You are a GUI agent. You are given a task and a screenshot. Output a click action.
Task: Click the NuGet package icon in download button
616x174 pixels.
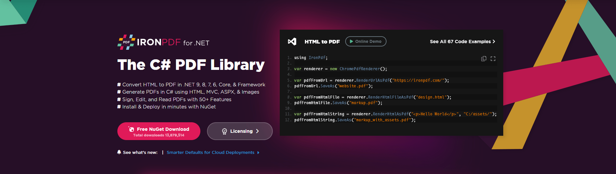tap(131, 129)
